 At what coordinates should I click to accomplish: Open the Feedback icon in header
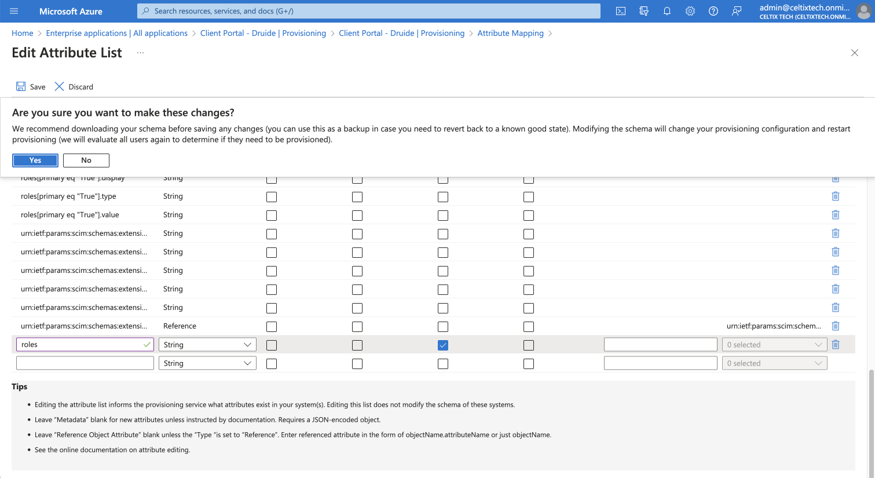(x=737, y=11)
